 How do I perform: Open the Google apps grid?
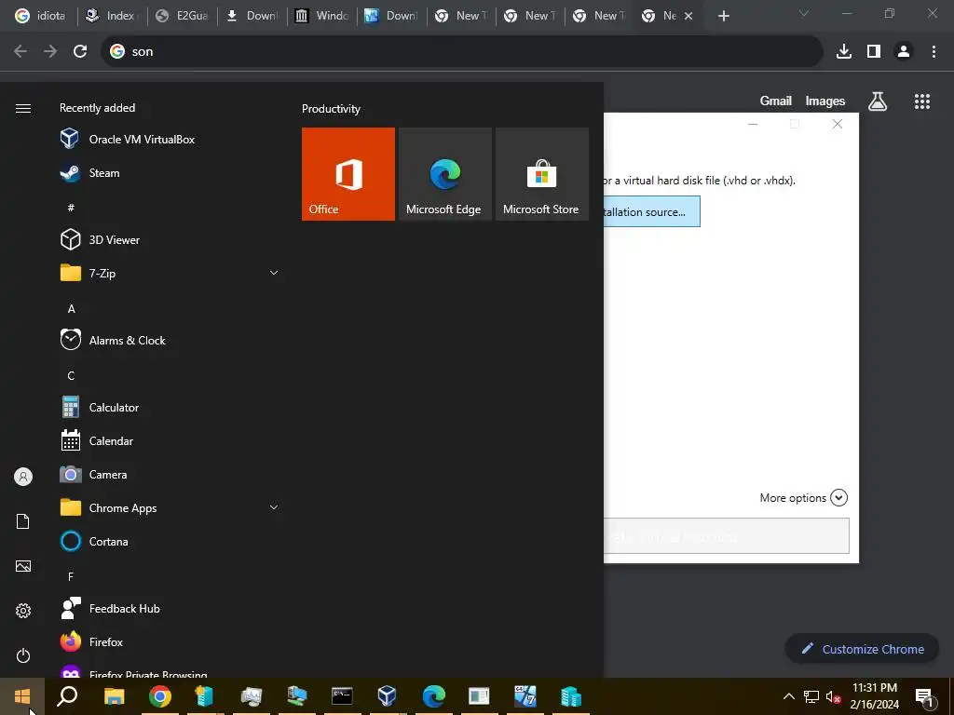point(922,101)
